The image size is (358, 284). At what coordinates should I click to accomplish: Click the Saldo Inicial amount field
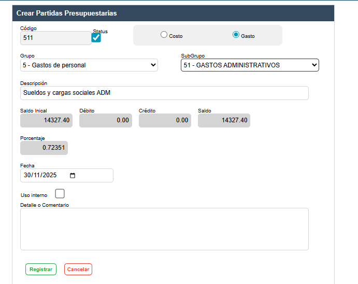[46, 120]
